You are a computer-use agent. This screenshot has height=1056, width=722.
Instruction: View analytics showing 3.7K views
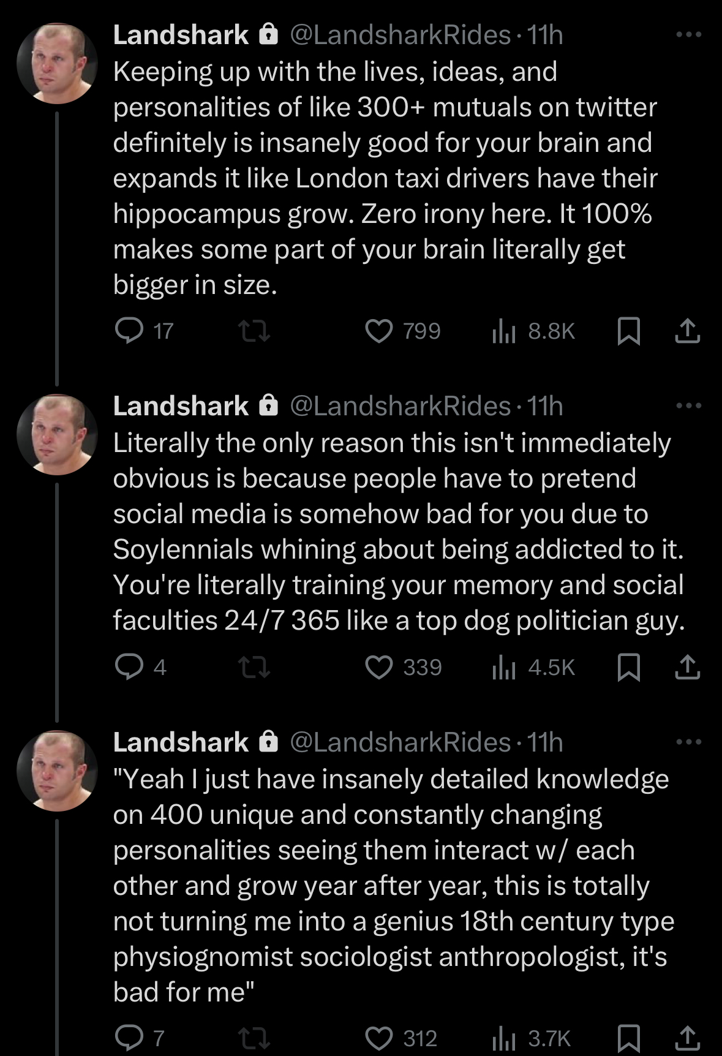[531, 1038]
